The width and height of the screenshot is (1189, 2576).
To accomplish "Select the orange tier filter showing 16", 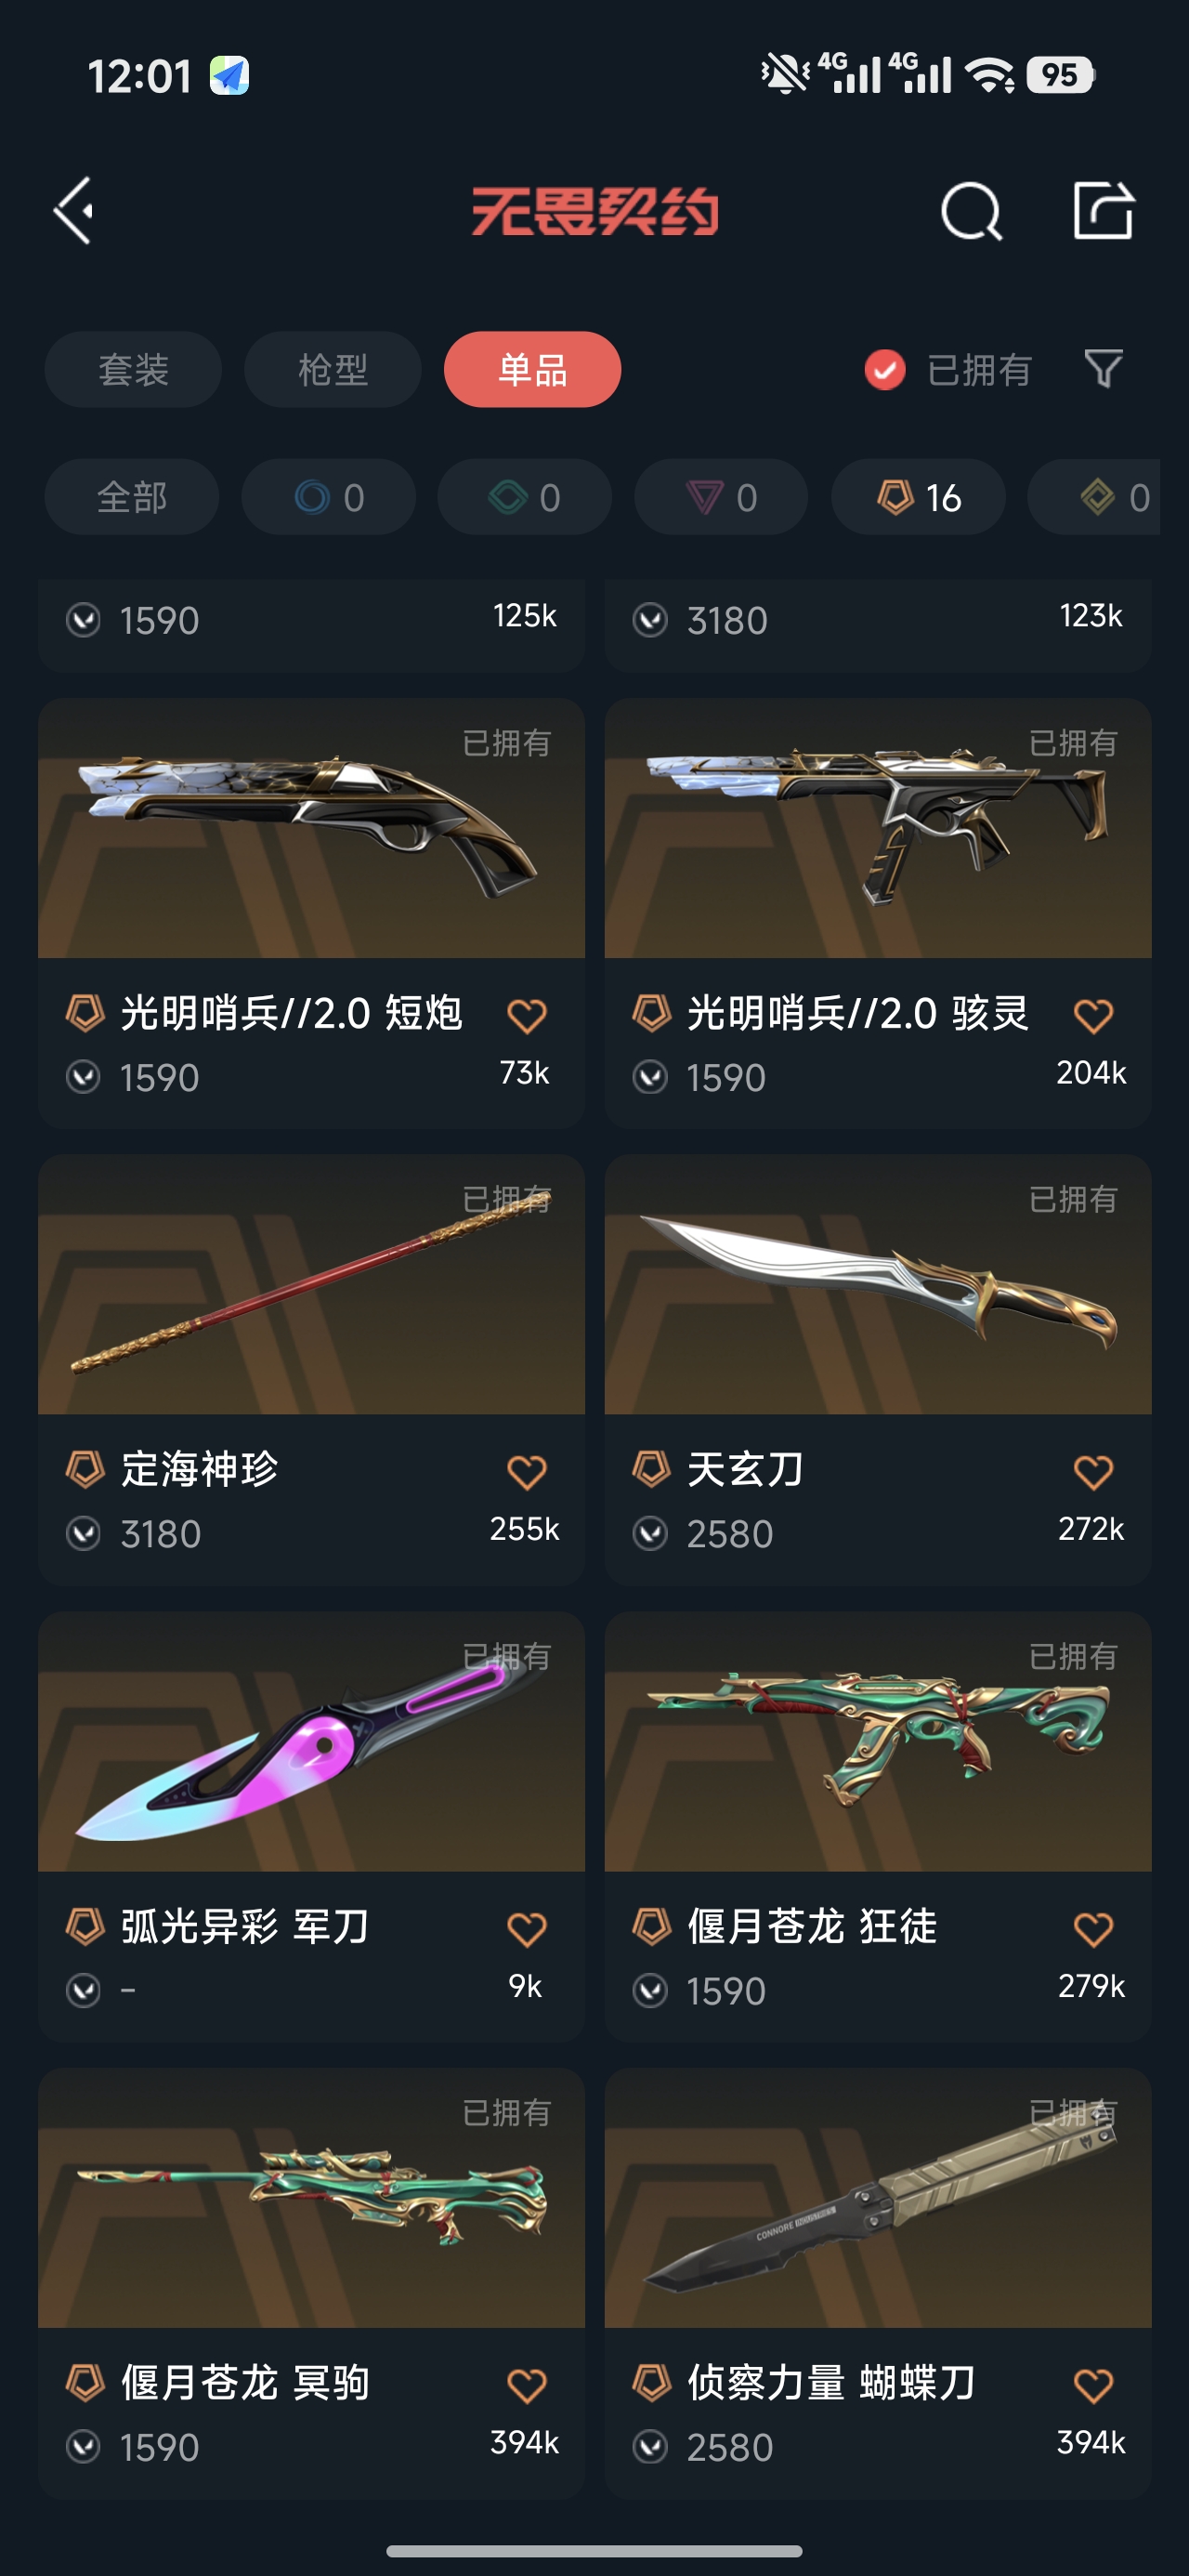I will pyautogui.click(x=919, y=497).
